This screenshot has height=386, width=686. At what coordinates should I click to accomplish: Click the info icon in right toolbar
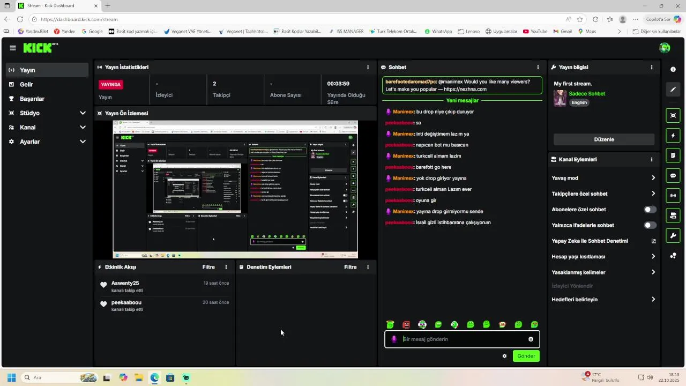tap(673, 70)
